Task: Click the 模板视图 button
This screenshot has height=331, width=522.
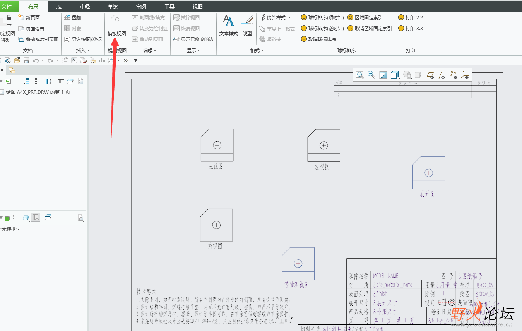Action: 117,26
